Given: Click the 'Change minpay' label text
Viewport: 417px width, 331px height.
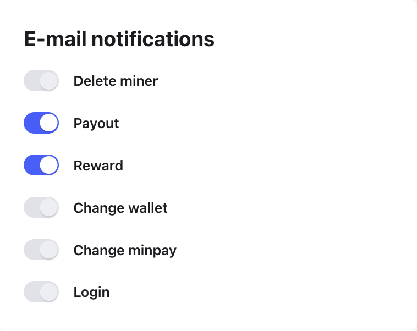Looking at the screenshot, I should (x=125, y=250).
